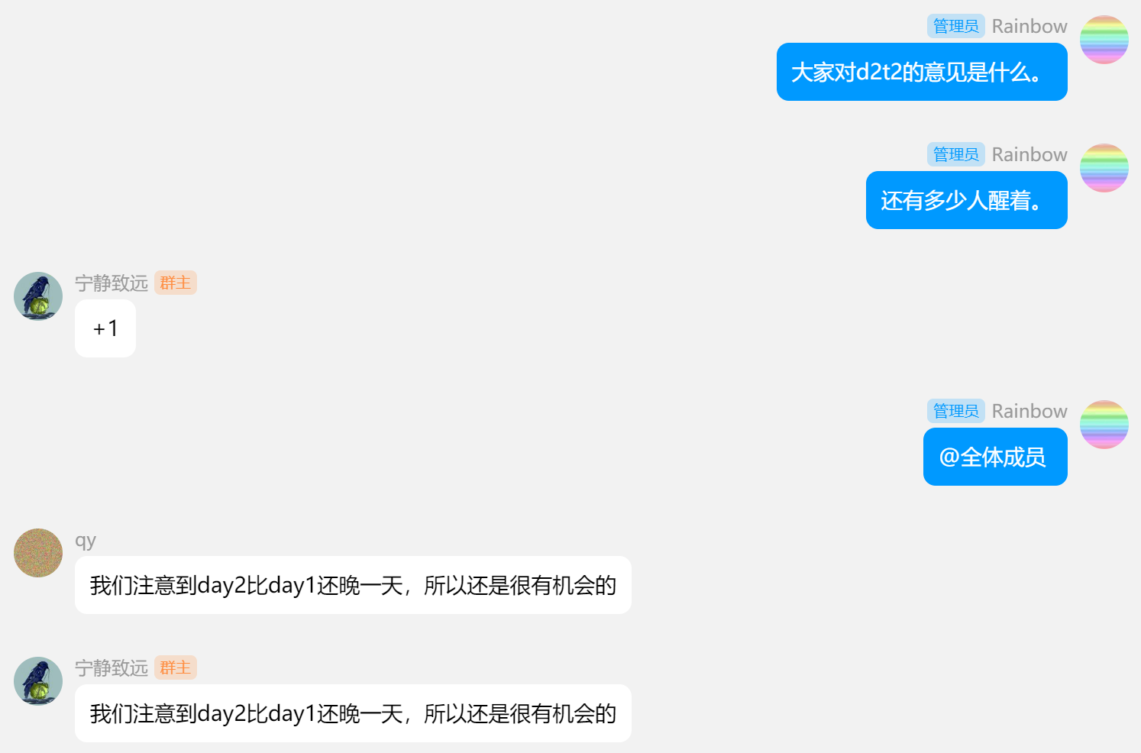The width and height of the screenshot is (1141, 753).
Task: Click 宁静致远's avatar beside the last day2 message
Action: click(38, 681)
